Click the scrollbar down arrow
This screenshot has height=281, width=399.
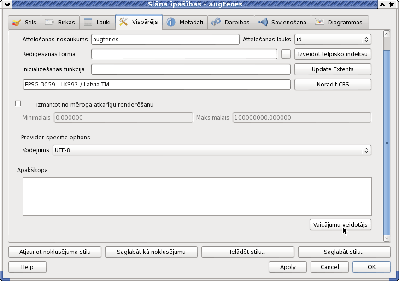[387, 238]
